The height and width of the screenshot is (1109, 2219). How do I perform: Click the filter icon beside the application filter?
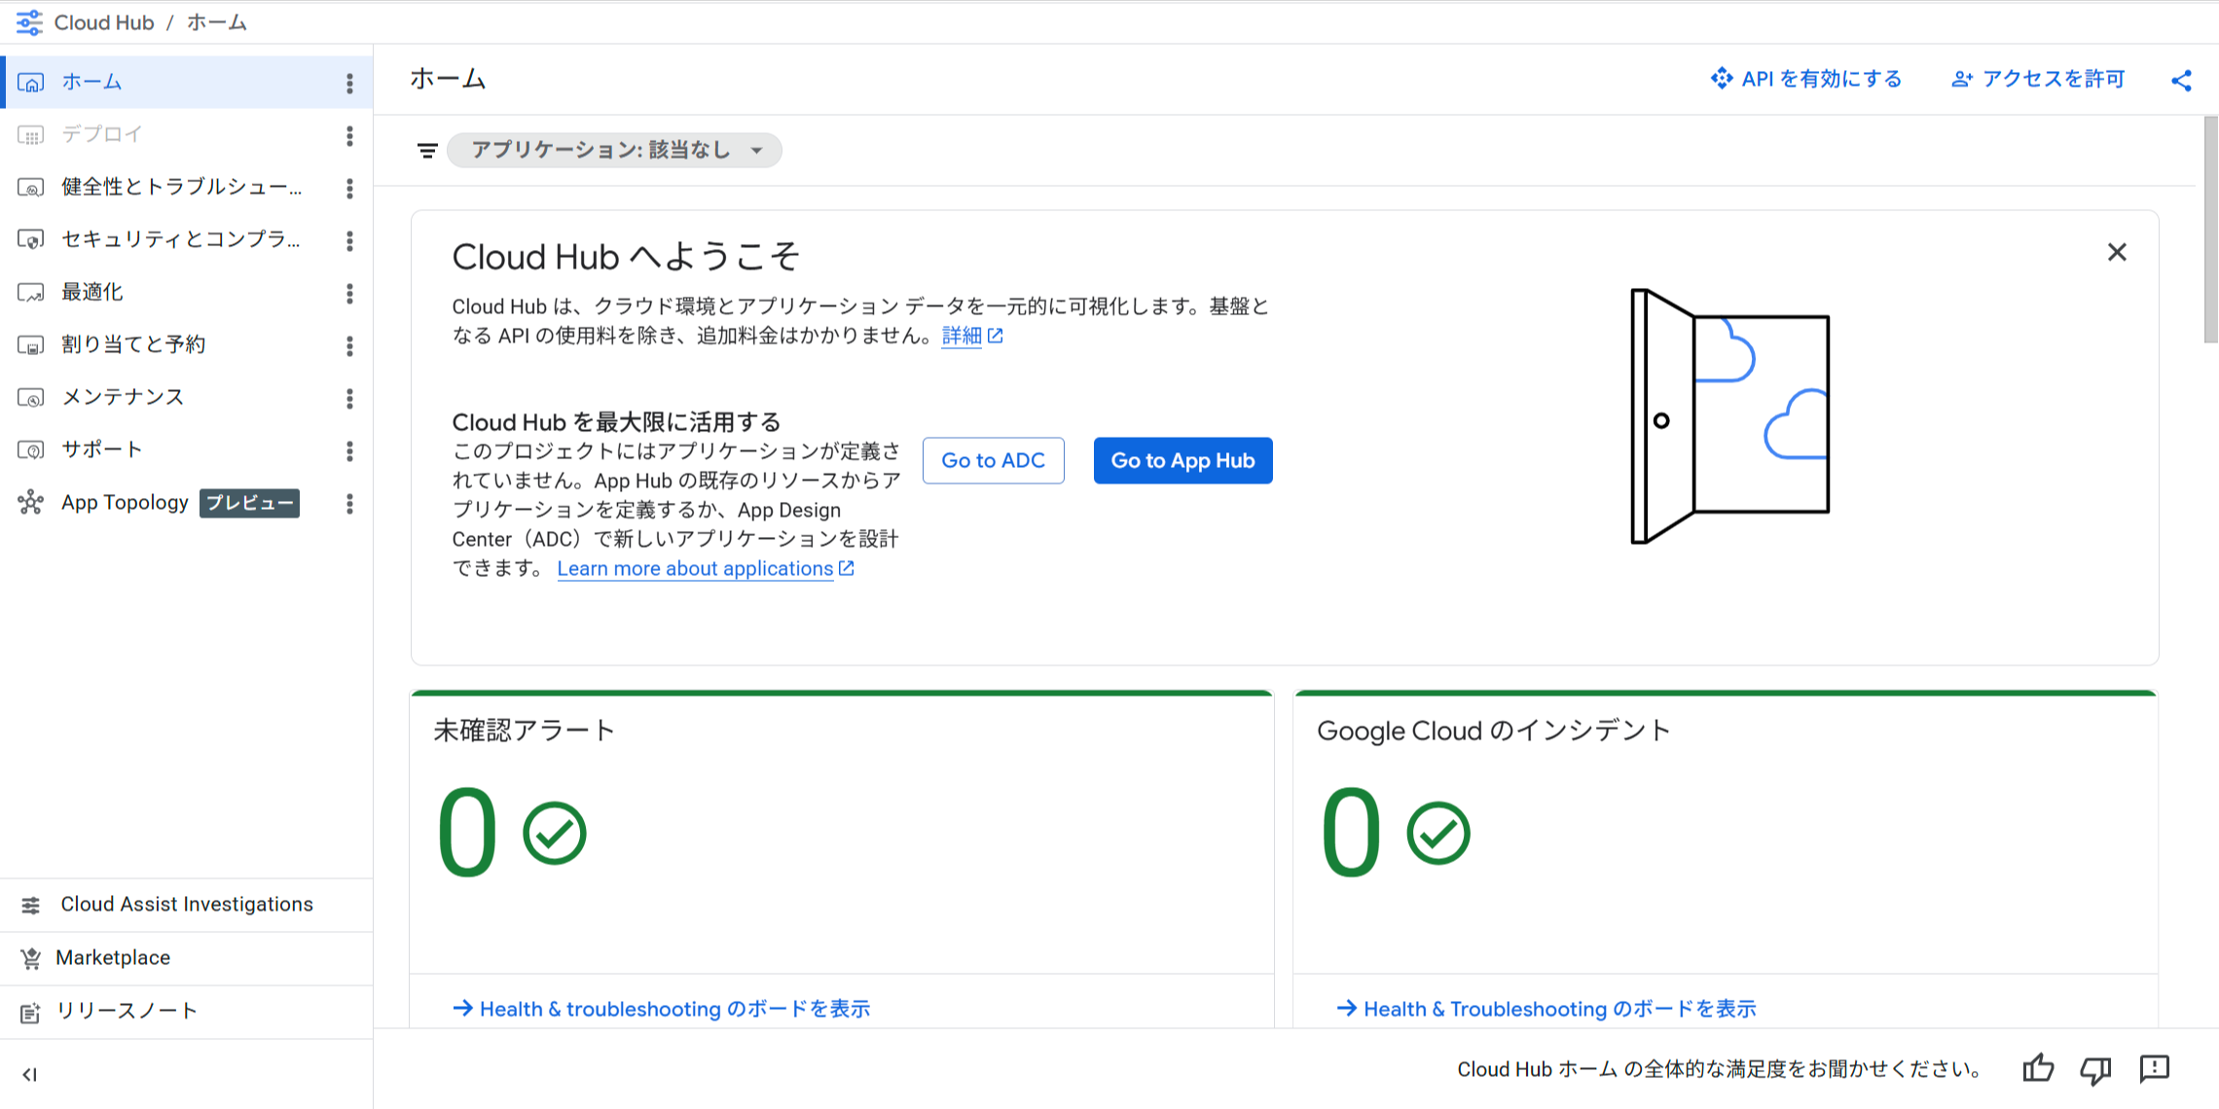point(427,150)
